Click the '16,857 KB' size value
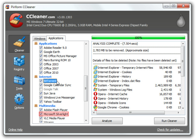Viewport: 196px width, 140px height. (x=166, y=94)
